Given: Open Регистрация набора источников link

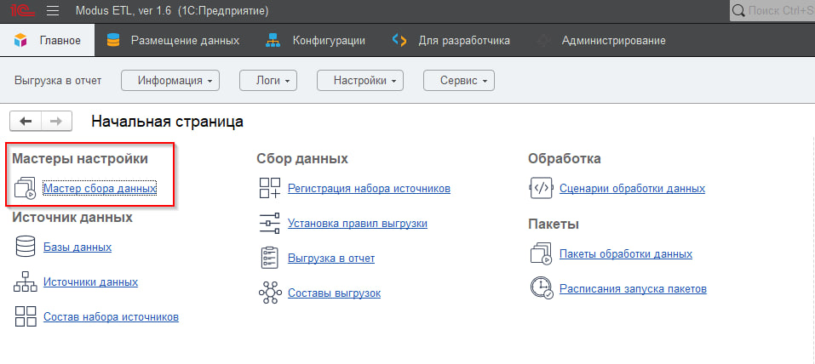Looking at the screenshot, I should pos(369,189).
